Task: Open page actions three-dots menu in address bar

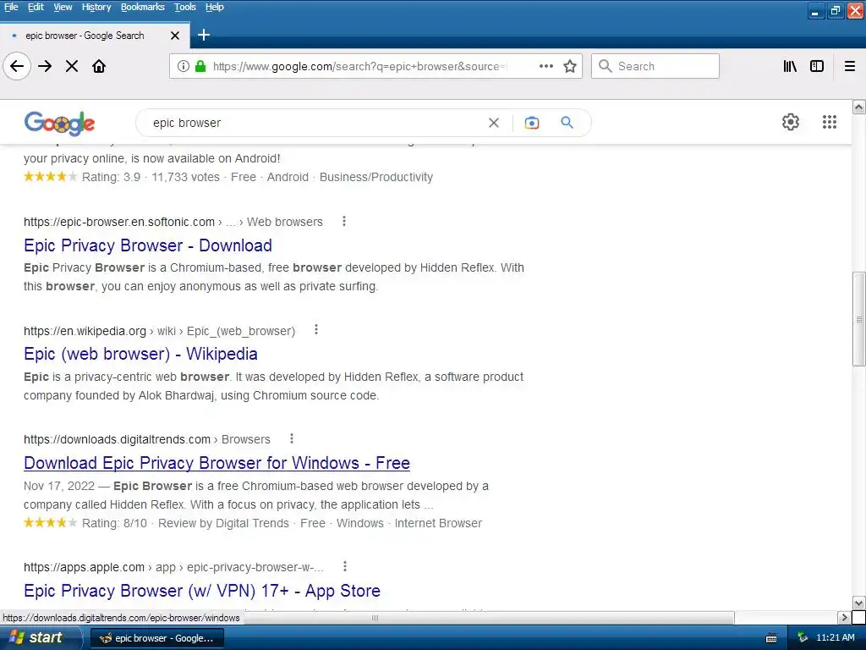Action: pos(546,66)
